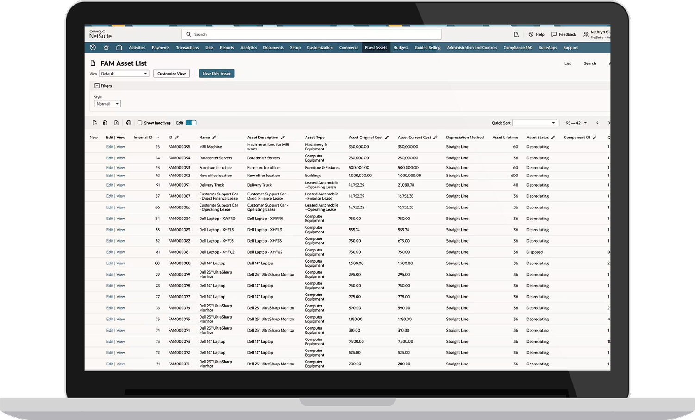The width and height of the screenshot is (695, 420).
Task: Open the Reports menu
Action: (227, 47)
